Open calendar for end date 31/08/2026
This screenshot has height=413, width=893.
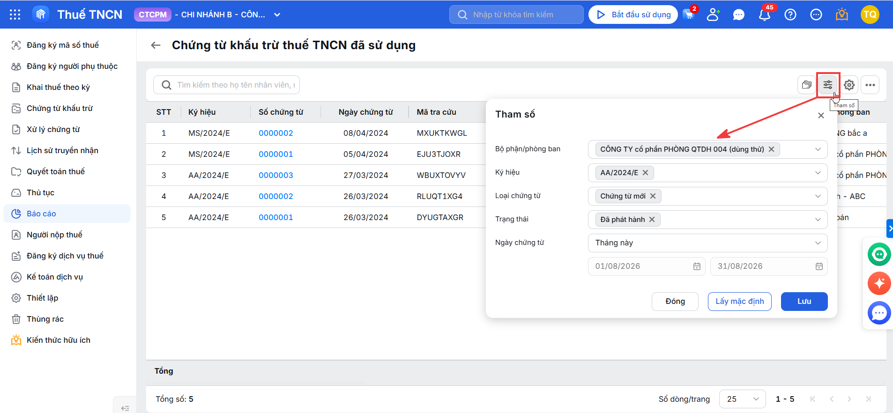(x=819, y=266)
